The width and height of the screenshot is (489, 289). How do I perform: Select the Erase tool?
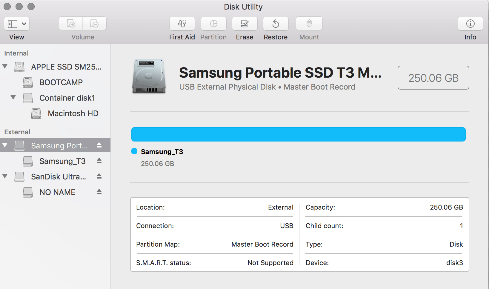(244, 24)
